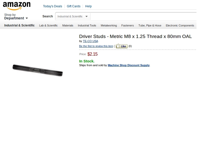Click the TE-CO USA brand link
Viewport: 201px width, 151px height.
coord(90,41)
